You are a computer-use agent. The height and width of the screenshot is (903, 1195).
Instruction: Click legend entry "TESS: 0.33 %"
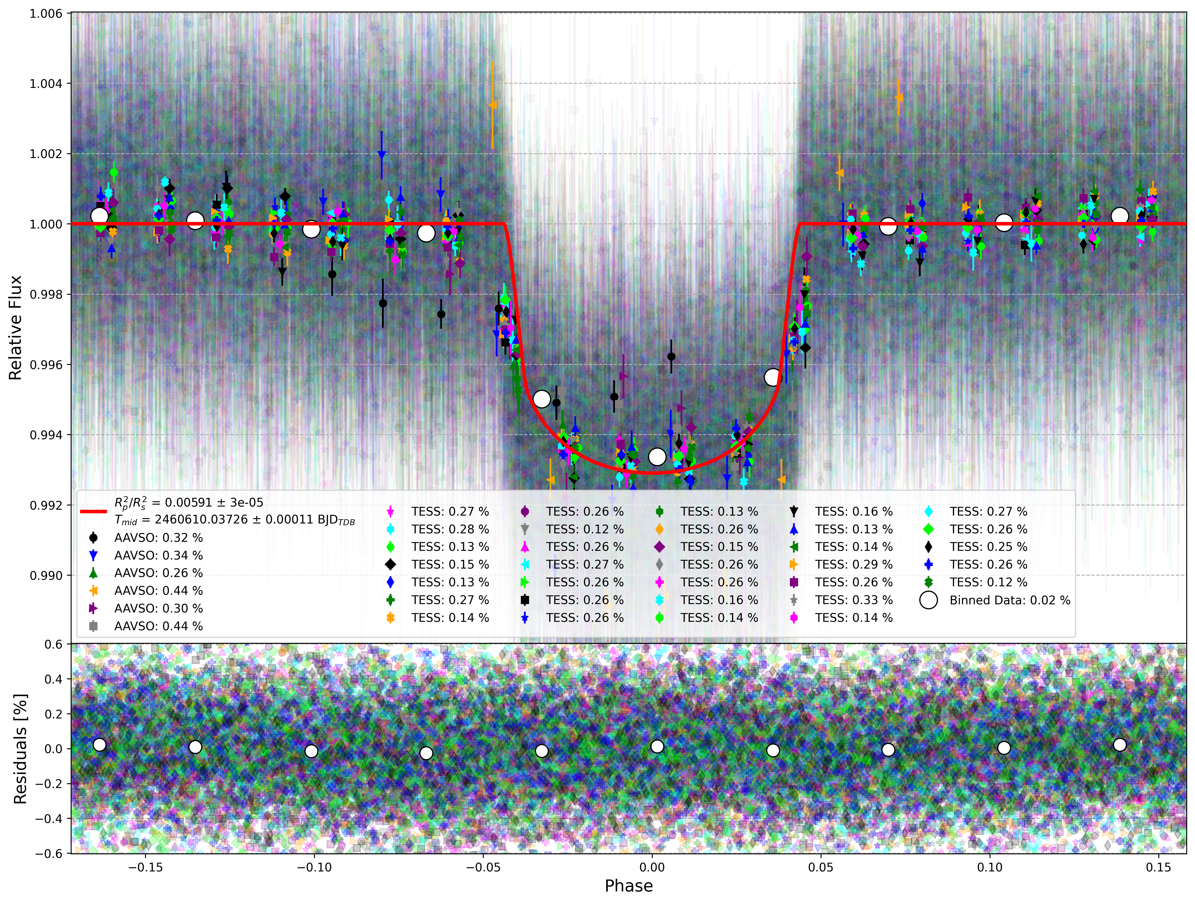[854, 600]
